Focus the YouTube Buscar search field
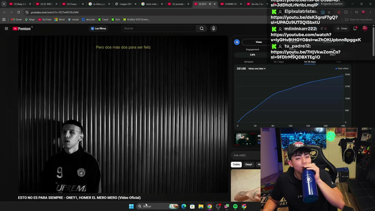 [x=159, y=28]
